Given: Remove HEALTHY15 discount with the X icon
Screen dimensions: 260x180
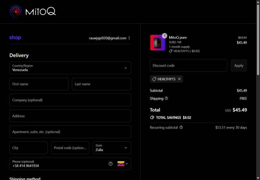Looking at the screenshot, I should pyautogui.click(x=180, y=79).
